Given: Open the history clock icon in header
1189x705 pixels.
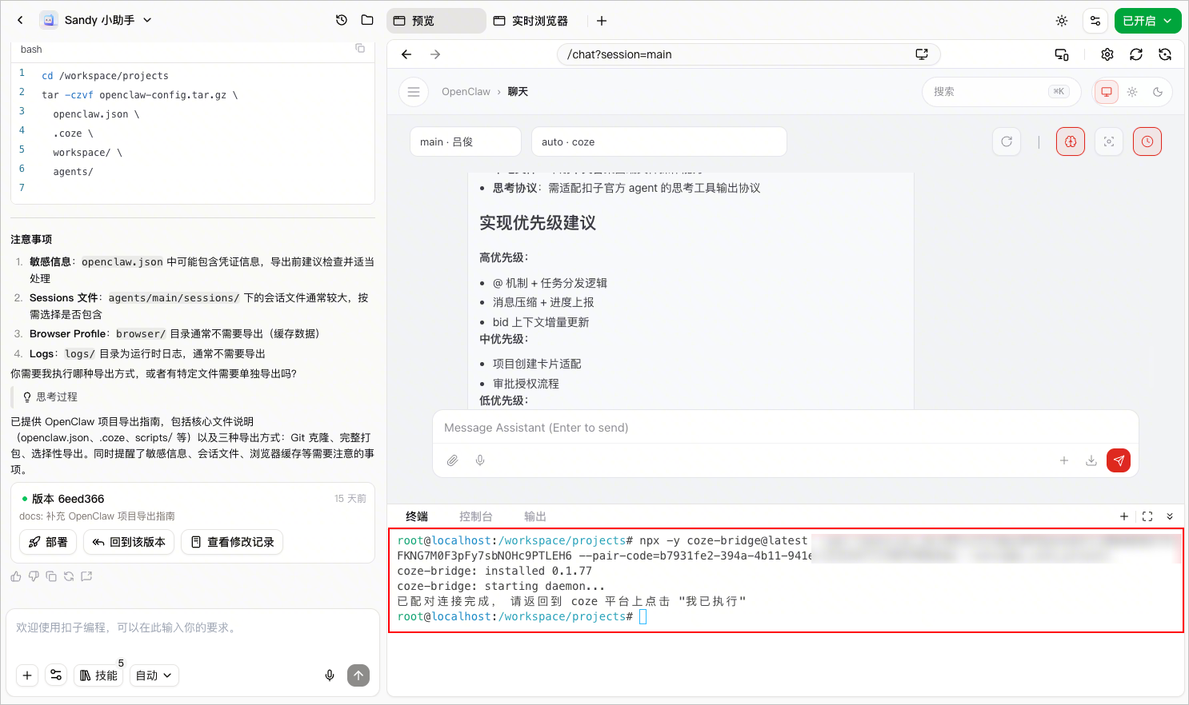Looking at the screenshot, I should tap(342, 20).
